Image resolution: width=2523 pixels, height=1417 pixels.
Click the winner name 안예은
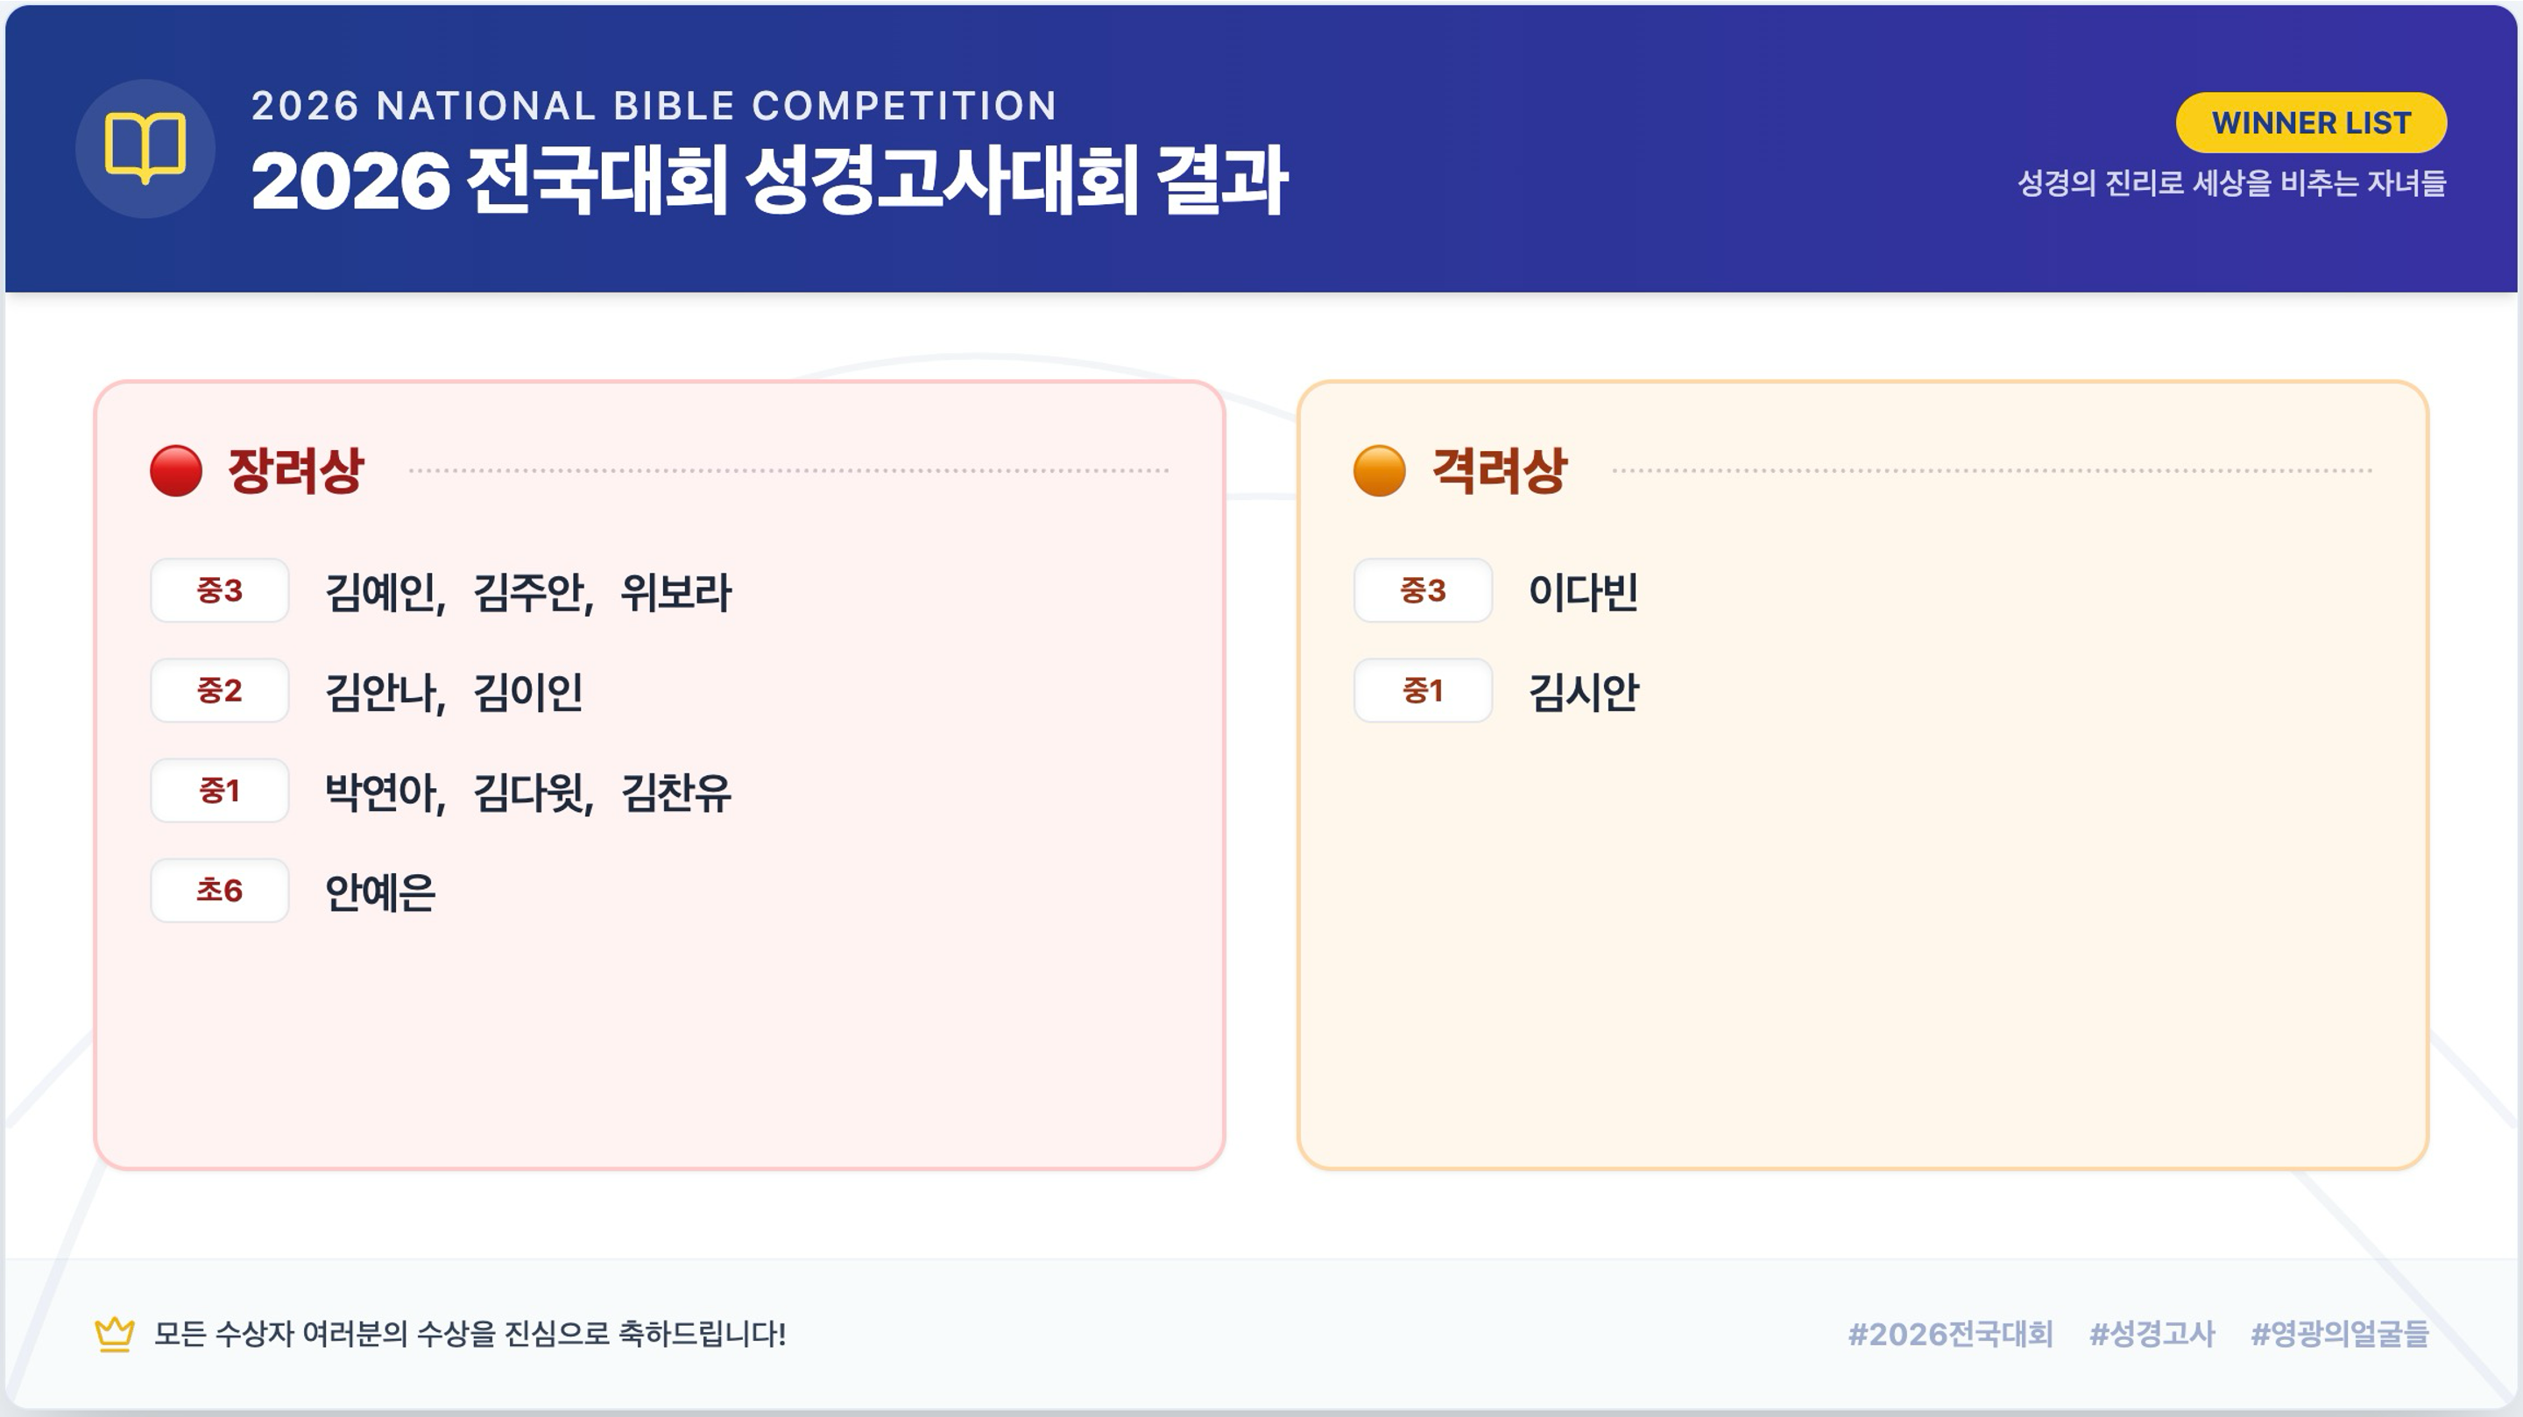click(380, 892)
